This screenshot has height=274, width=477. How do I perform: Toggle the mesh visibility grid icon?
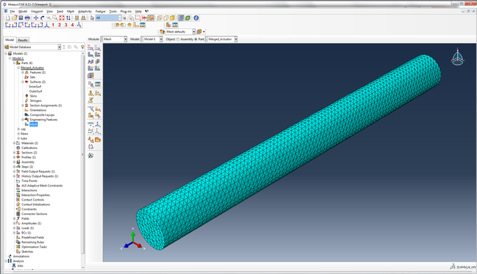181,19
